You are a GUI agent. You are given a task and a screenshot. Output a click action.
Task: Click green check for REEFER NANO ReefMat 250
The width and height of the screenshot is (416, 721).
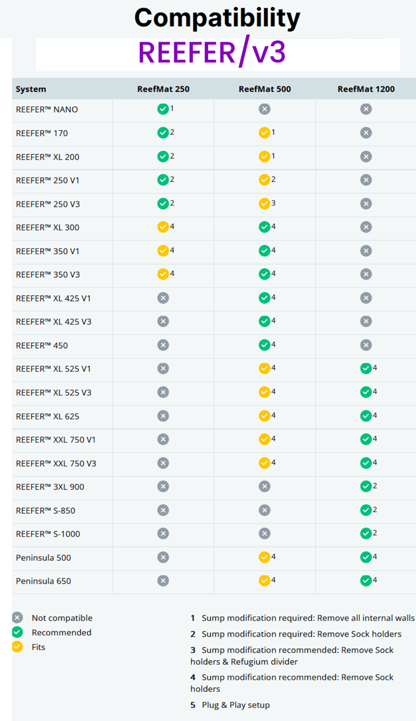(x=163, y=109)
